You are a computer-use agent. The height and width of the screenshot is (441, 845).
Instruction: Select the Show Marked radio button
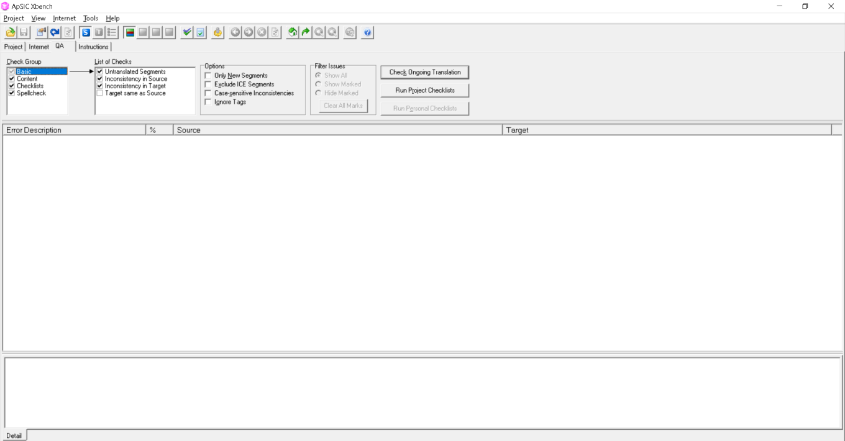[x=319, y=84]
